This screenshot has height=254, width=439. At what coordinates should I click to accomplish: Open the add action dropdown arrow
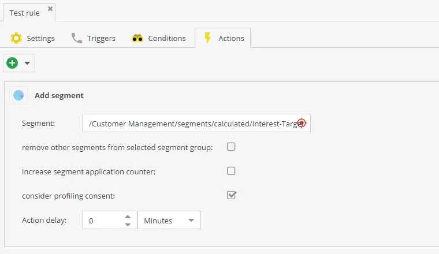pyautogui.click(x=27, y=63)
